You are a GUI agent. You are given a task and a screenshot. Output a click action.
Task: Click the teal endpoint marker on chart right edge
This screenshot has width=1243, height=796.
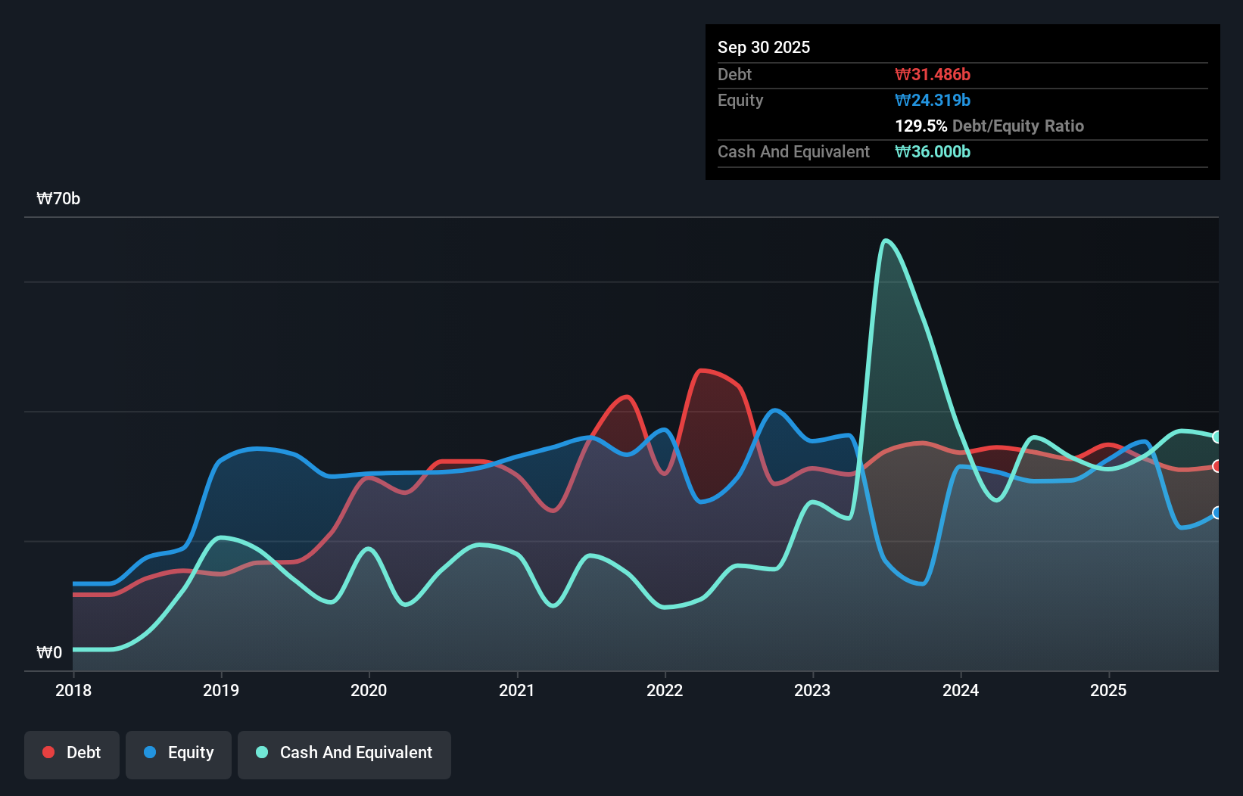(1217, 437)
